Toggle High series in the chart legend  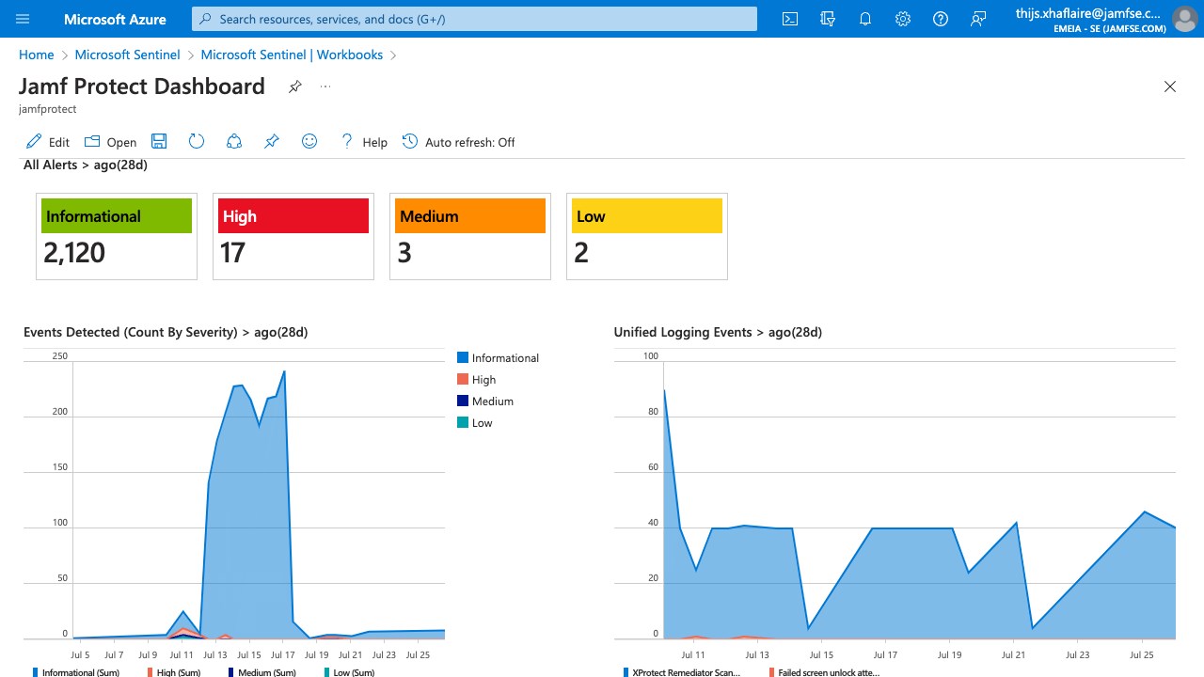point(476,380)
